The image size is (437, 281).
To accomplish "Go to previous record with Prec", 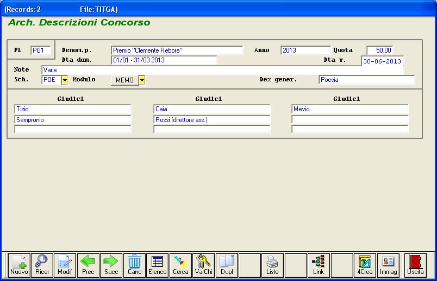I will pyautogui.click(x=88, y=265).
